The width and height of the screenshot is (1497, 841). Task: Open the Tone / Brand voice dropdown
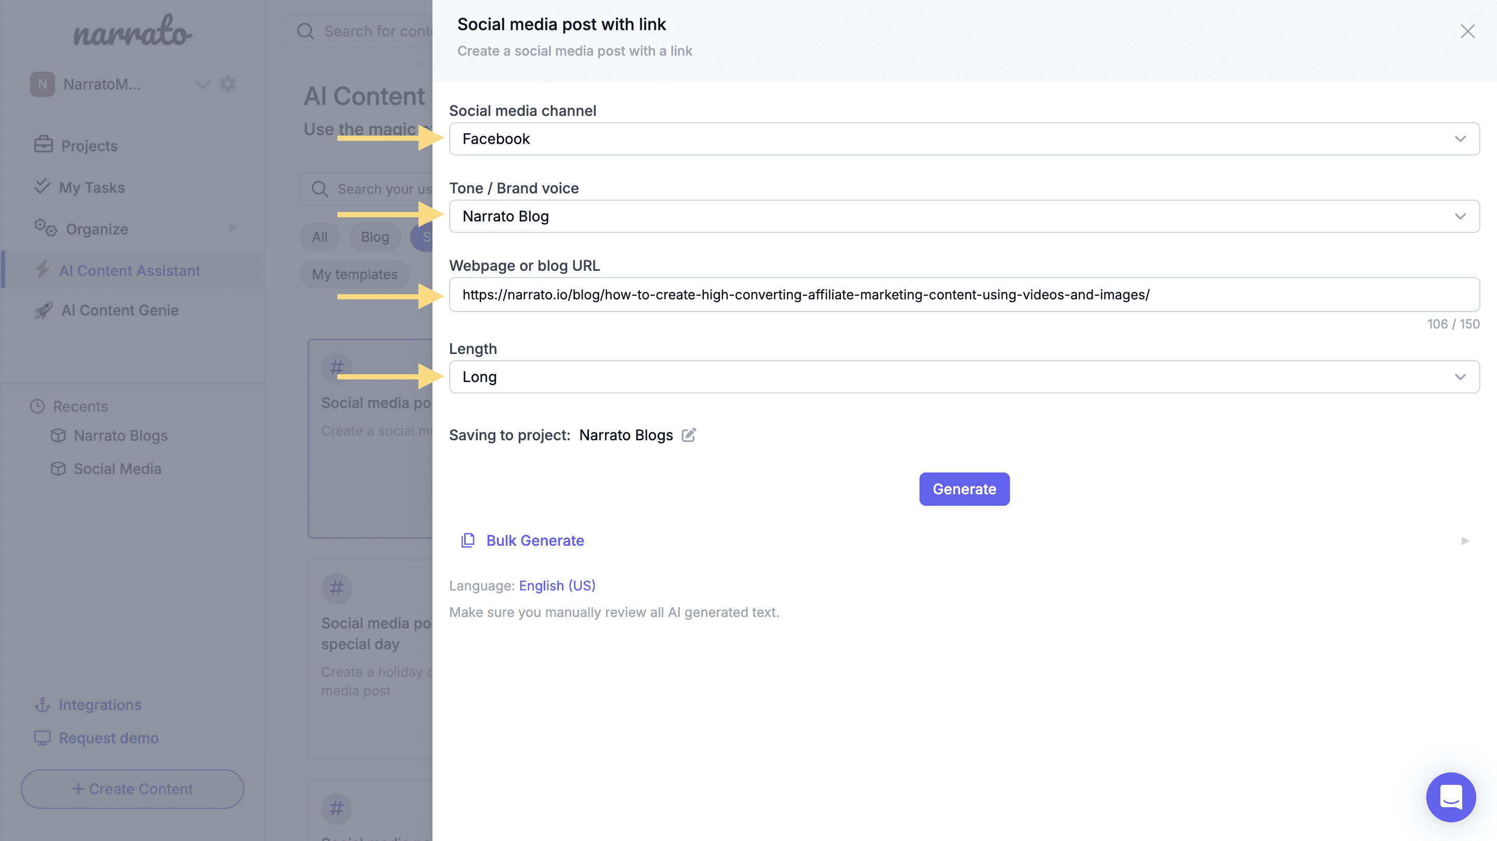[964, 216]
